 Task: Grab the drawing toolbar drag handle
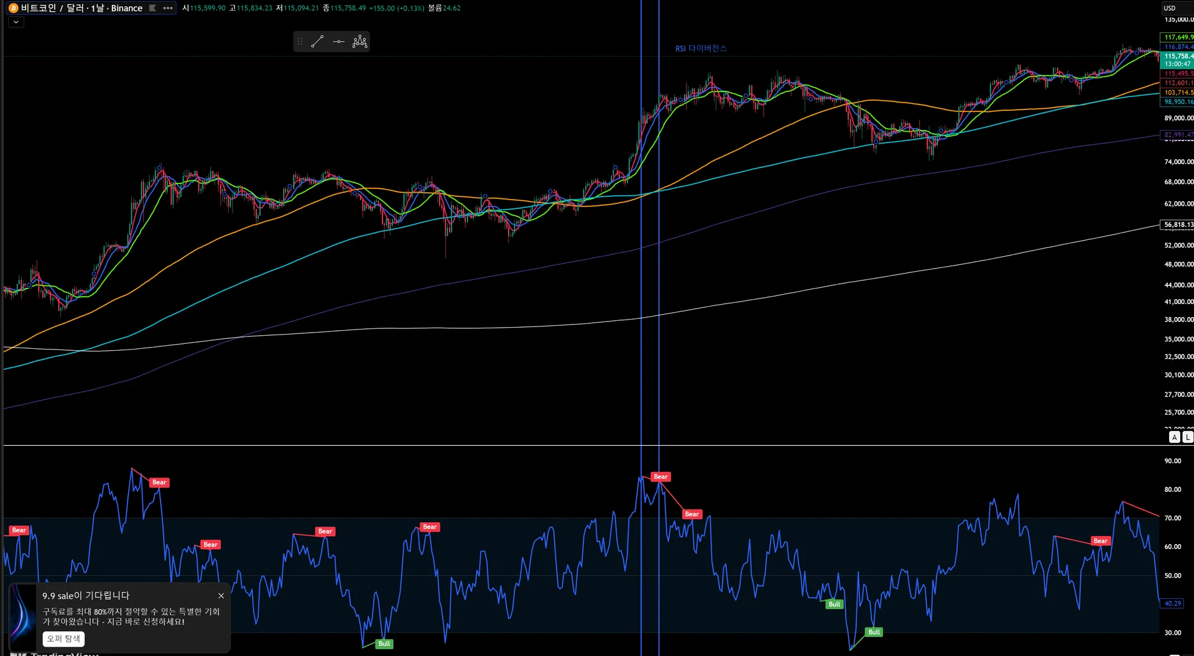coord(300,42)
